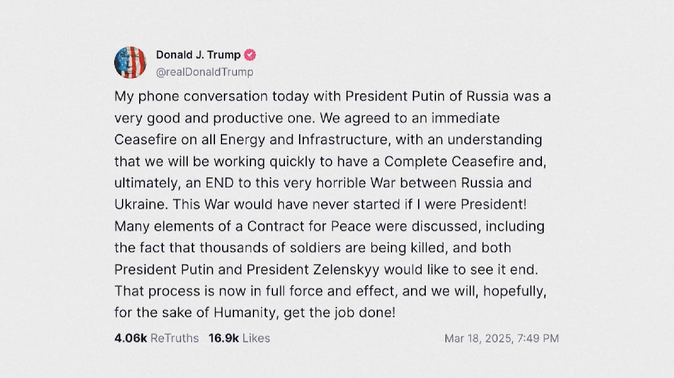Image resolution: width=674 pixels, height=378 pixels.
Task: Open the Donald J. Trump display name
Action: click(198, 55)
